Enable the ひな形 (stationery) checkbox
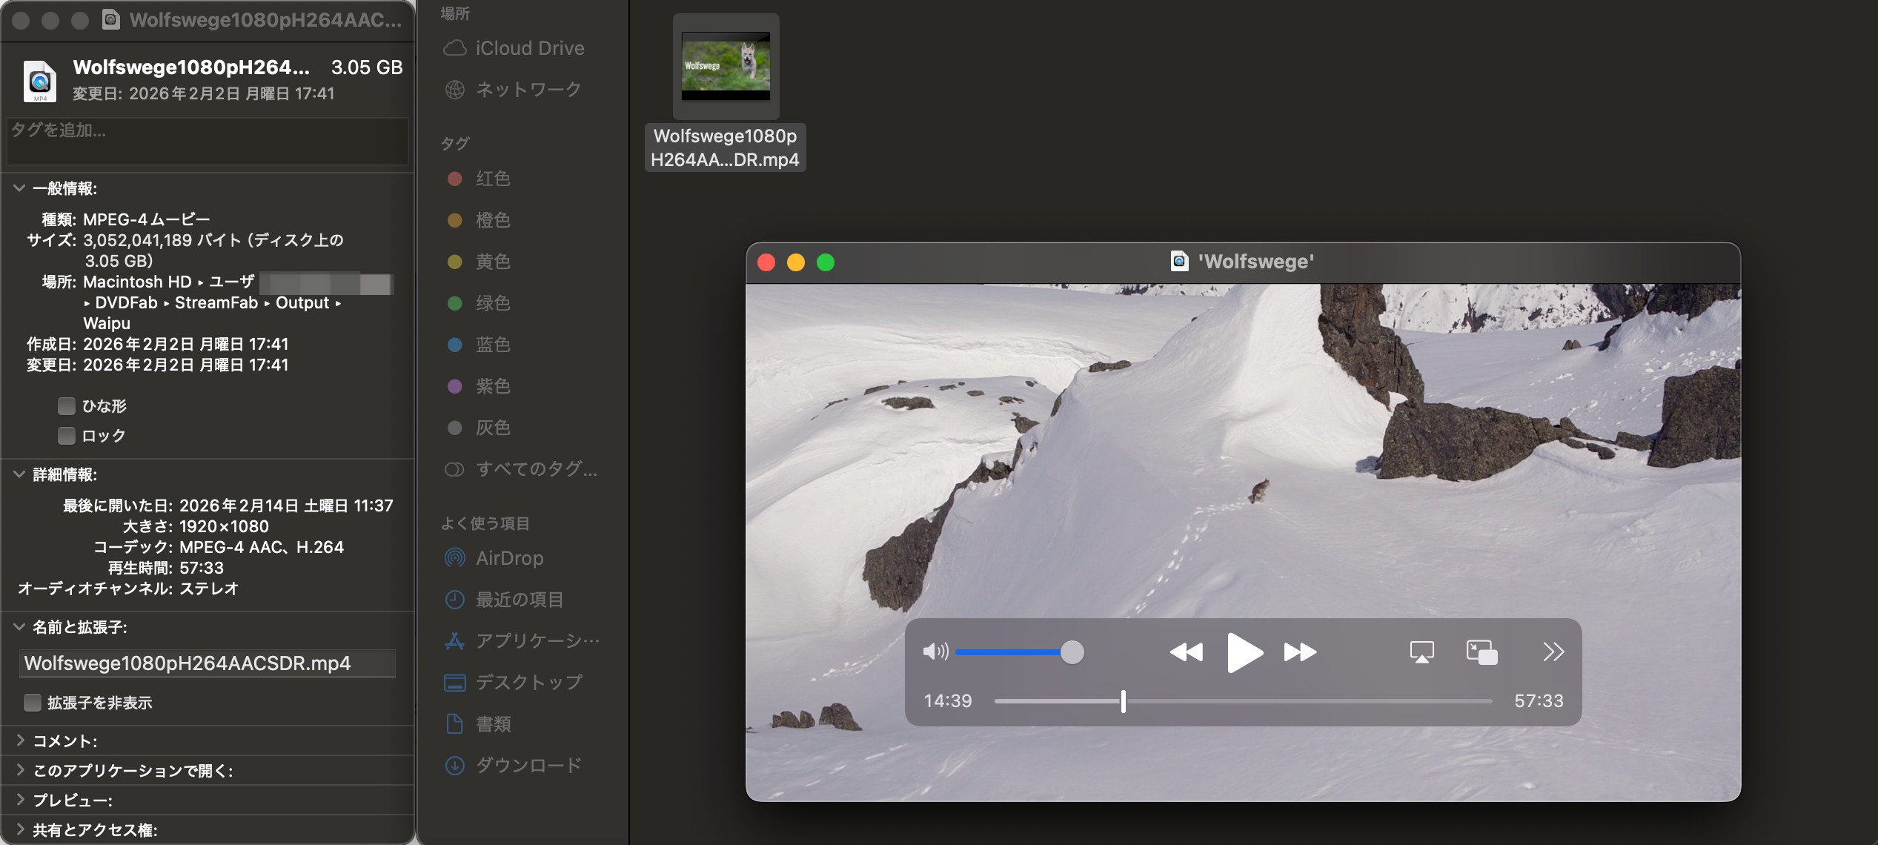The height and width of the screenshot is (845, 1878). click(67, 406)
